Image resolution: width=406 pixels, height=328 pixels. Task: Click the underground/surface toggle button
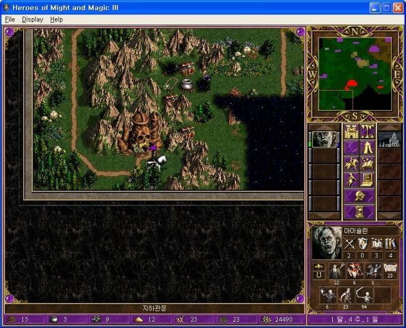click(x=367, y=131)
